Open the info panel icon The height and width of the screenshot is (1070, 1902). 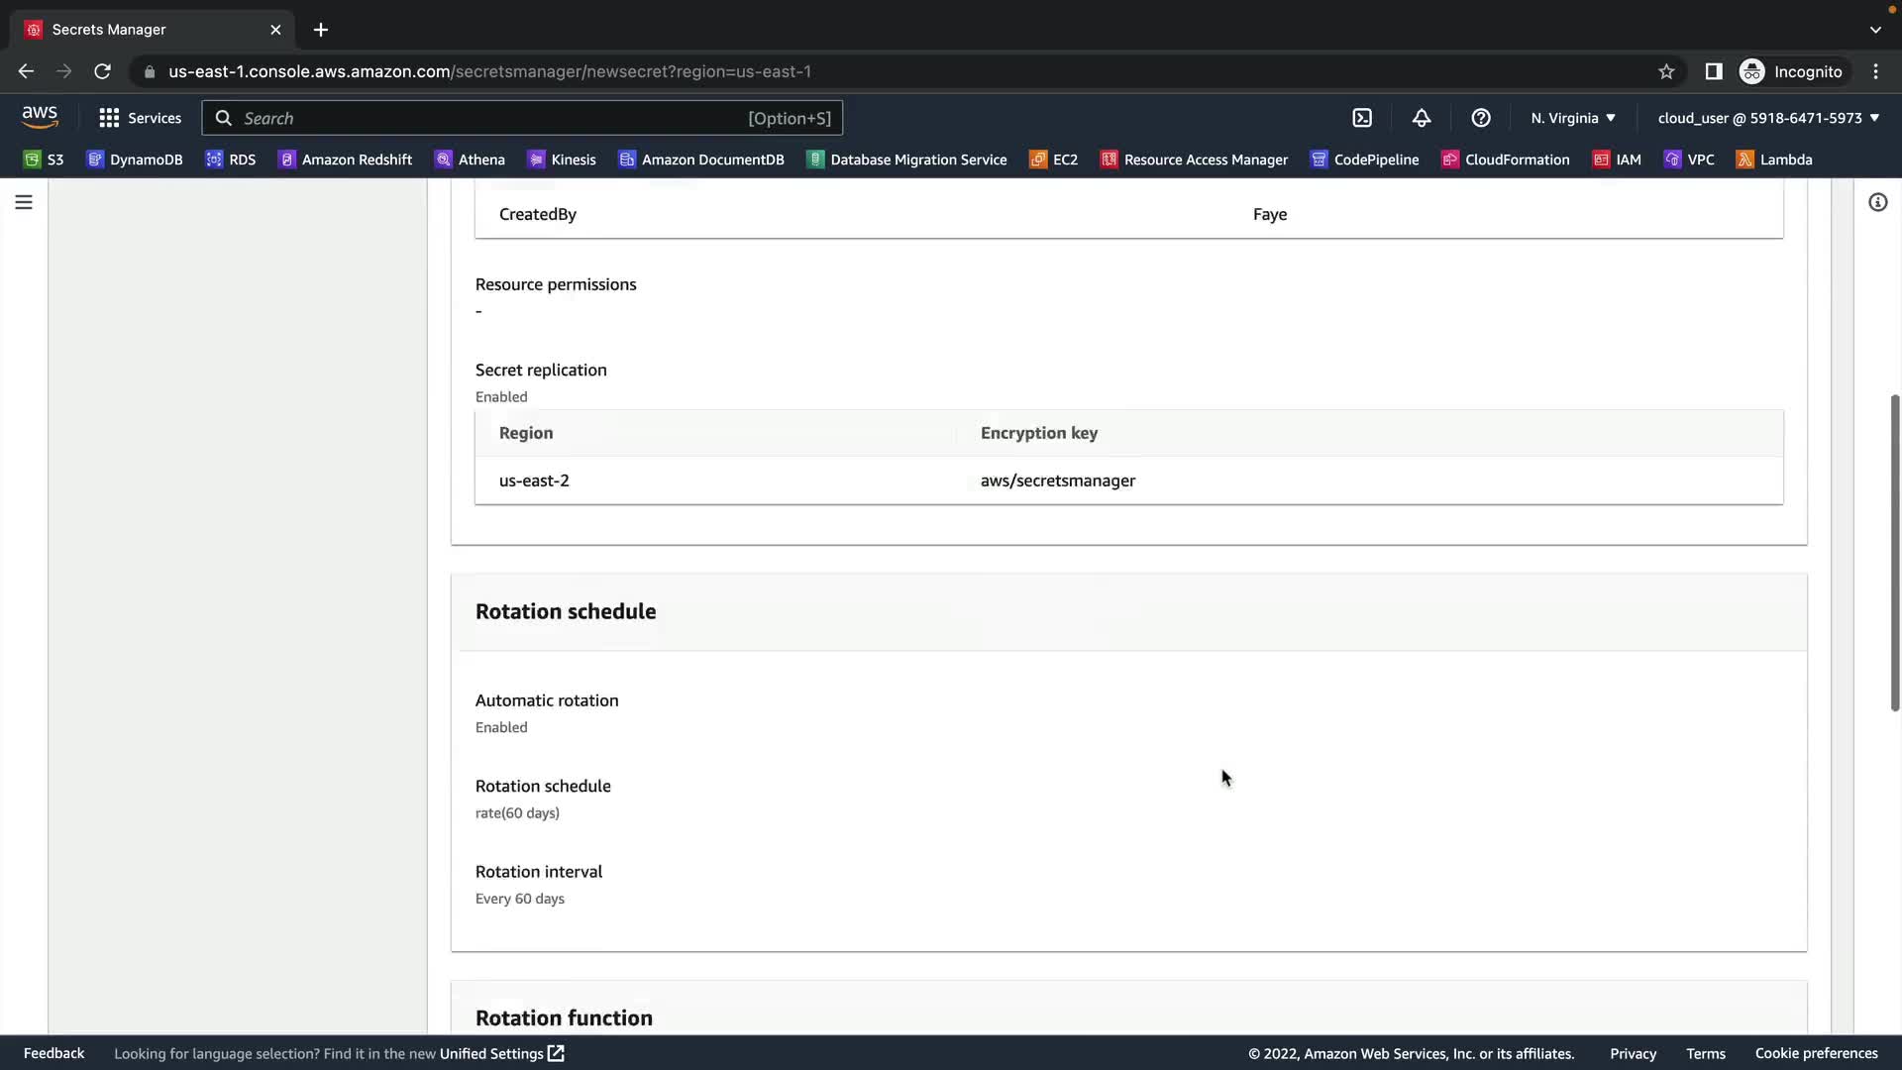(1877, 202)
